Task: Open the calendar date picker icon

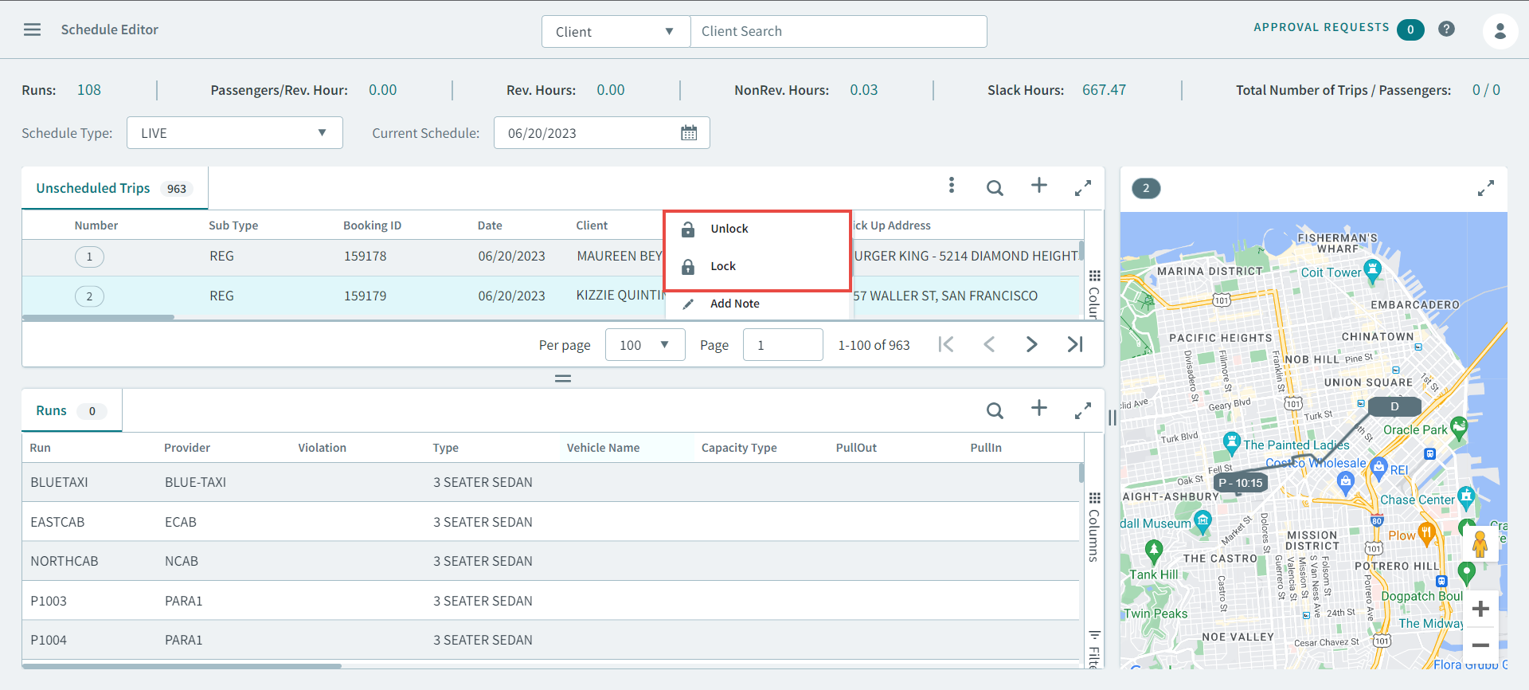Action: click(x=689, y=133)
